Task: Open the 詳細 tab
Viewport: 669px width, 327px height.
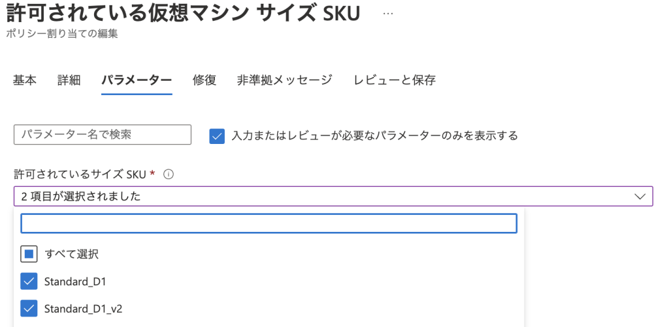Action: click(x=69, y=80)
